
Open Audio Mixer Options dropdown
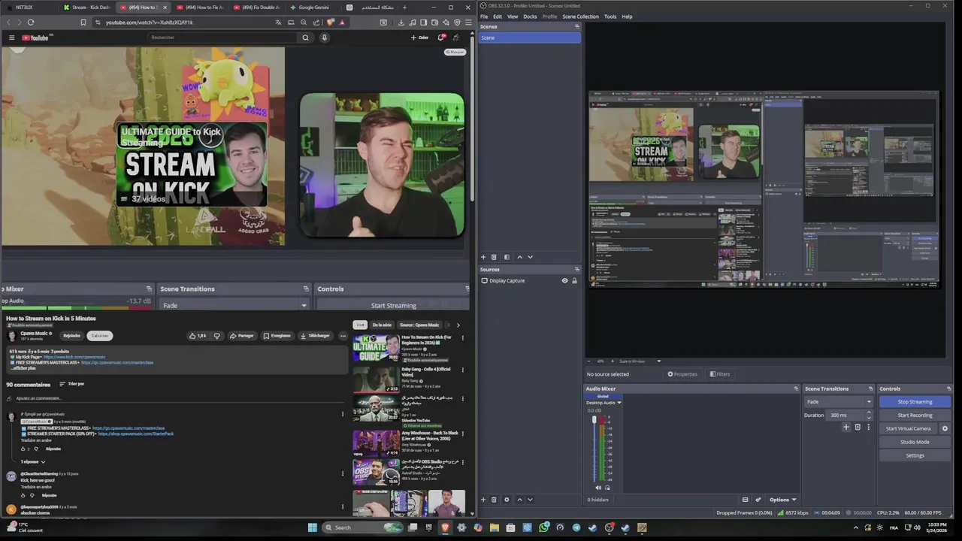click(x=782, y=500)
